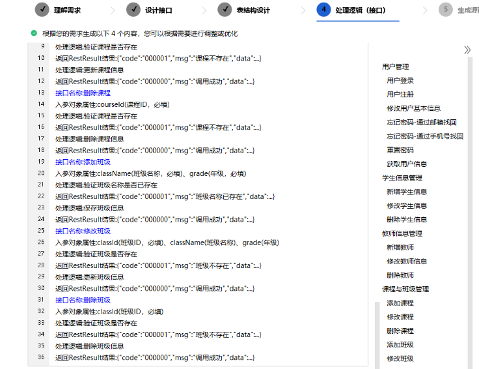Screen dimensions: 479x369
Task: Jump to 修改教师信息 in the outline
Action: (407, 261)
